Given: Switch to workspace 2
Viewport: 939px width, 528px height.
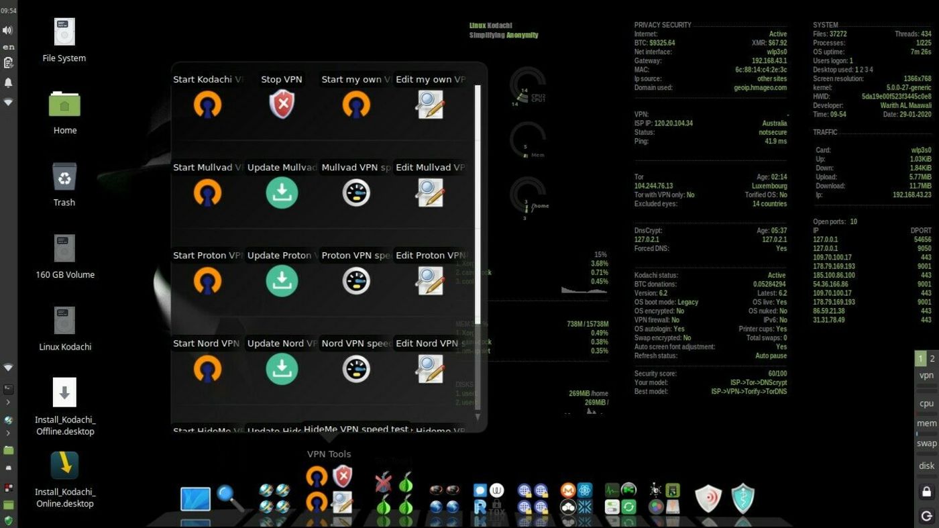Looking at the screenshot, I should coord(932,358).
